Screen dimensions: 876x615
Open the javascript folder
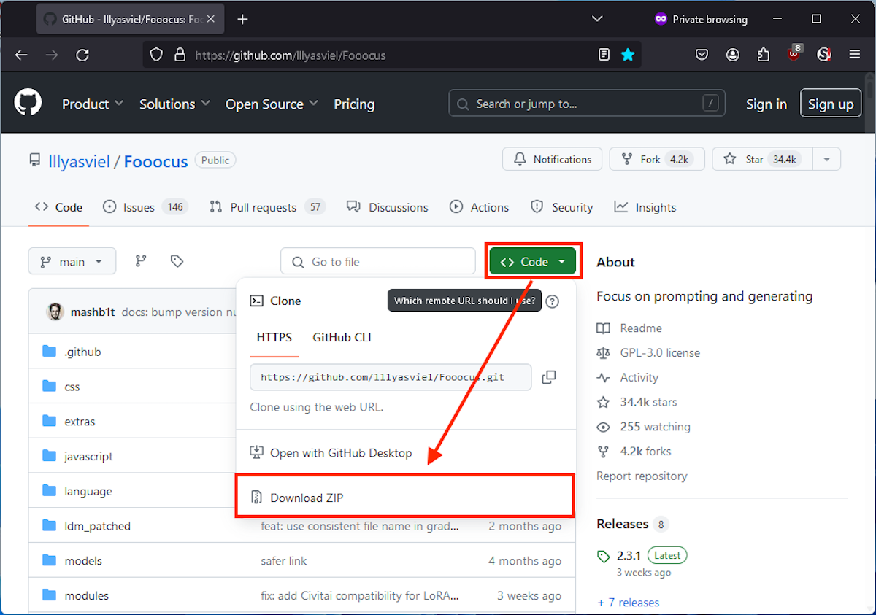click(88, 457)
